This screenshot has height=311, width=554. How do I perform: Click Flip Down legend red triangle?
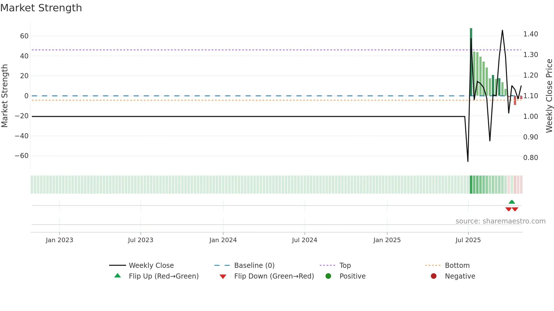click(223, 277)
